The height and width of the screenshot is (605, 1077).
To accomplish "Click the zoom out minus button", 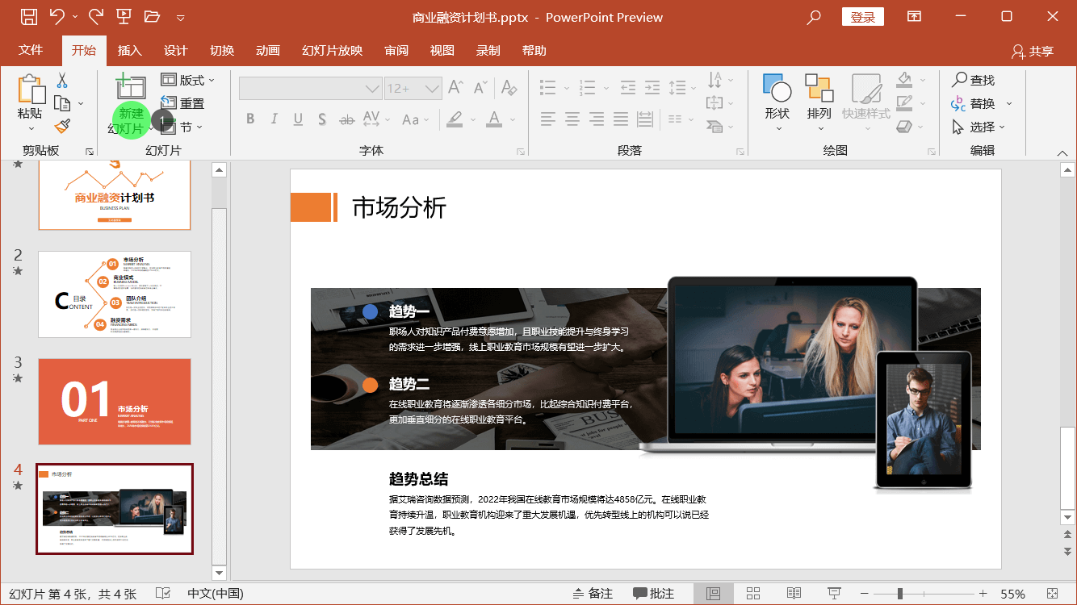I will 865,594.
